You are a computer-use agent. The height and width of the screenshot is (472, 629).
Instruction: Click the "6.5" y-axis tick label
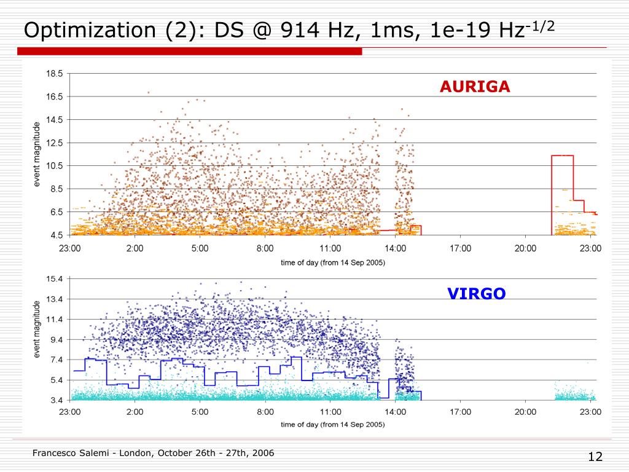[x=57, y=212]
